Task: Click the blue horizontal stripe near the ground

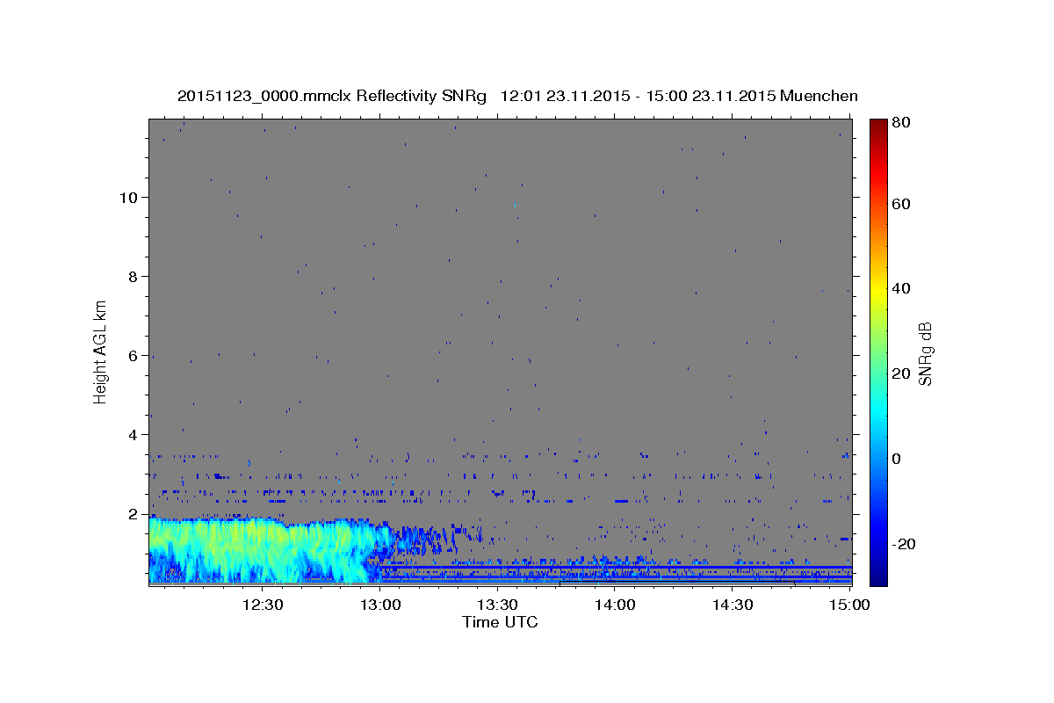Action: (x=615, y=568)
